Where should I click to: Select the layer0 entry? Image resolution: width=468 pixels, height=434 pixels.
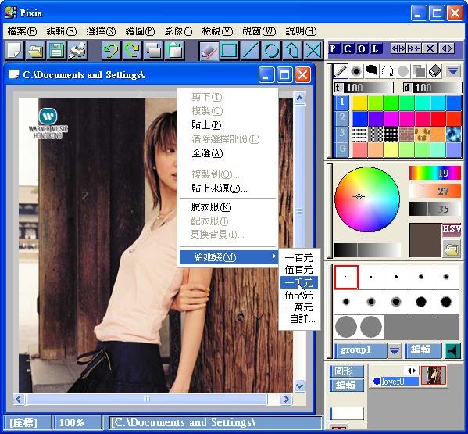click(x=395, y=382)
